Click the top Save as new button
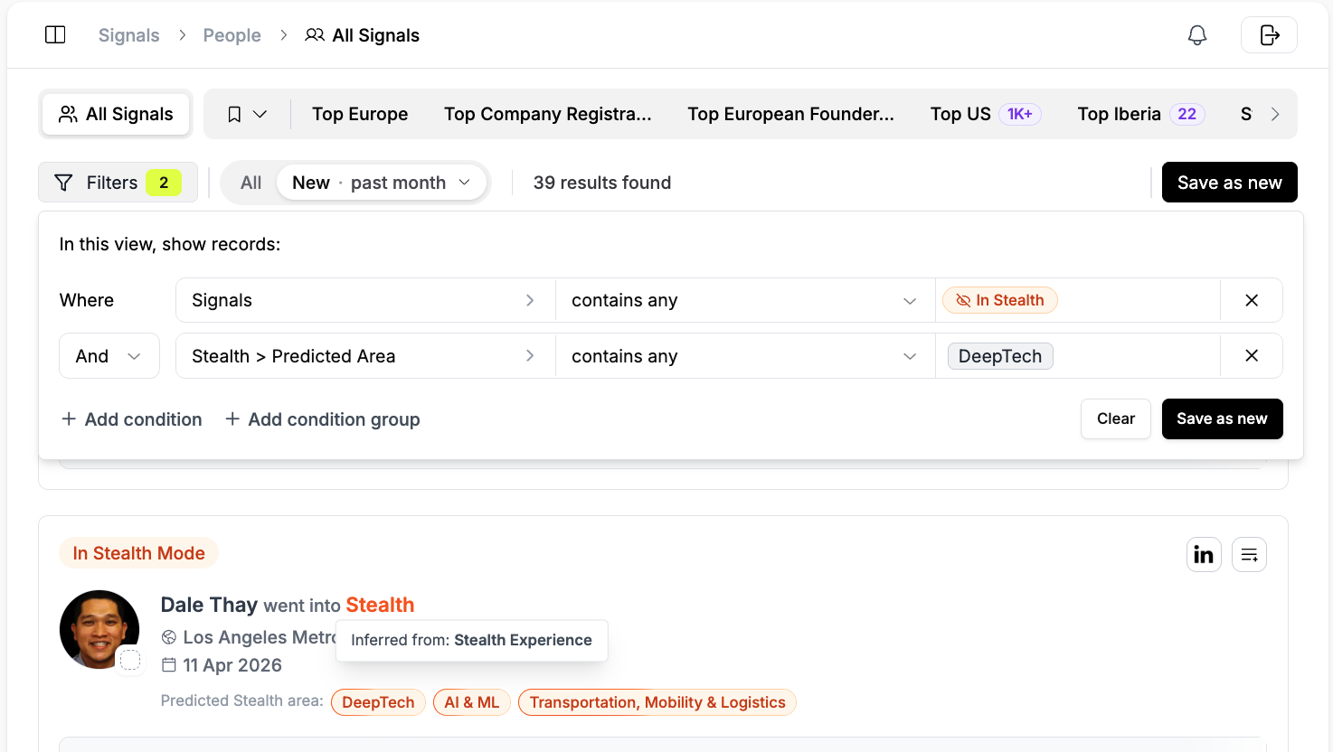This screenshot has width=1333, height=752. (x=1229, y=183)
